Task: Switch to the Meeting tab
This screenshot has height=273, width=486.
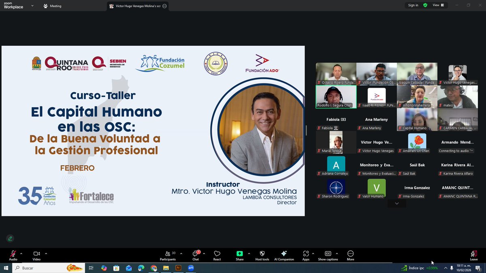Action: 53,6
